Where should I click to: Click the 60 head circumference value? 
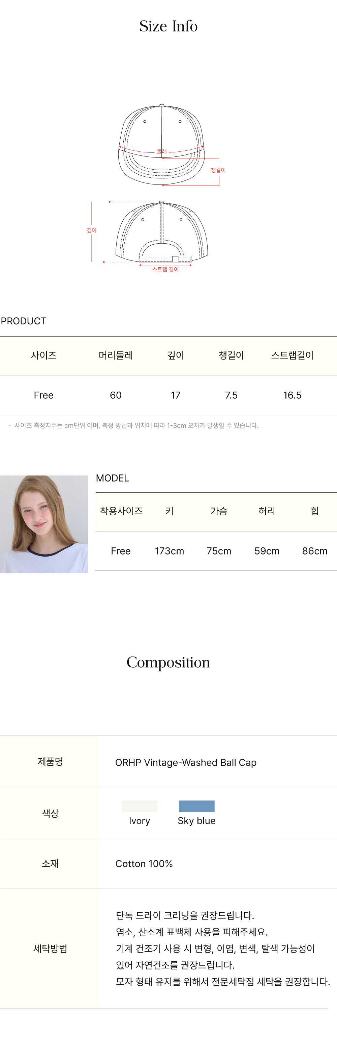[x=116, y=395]
